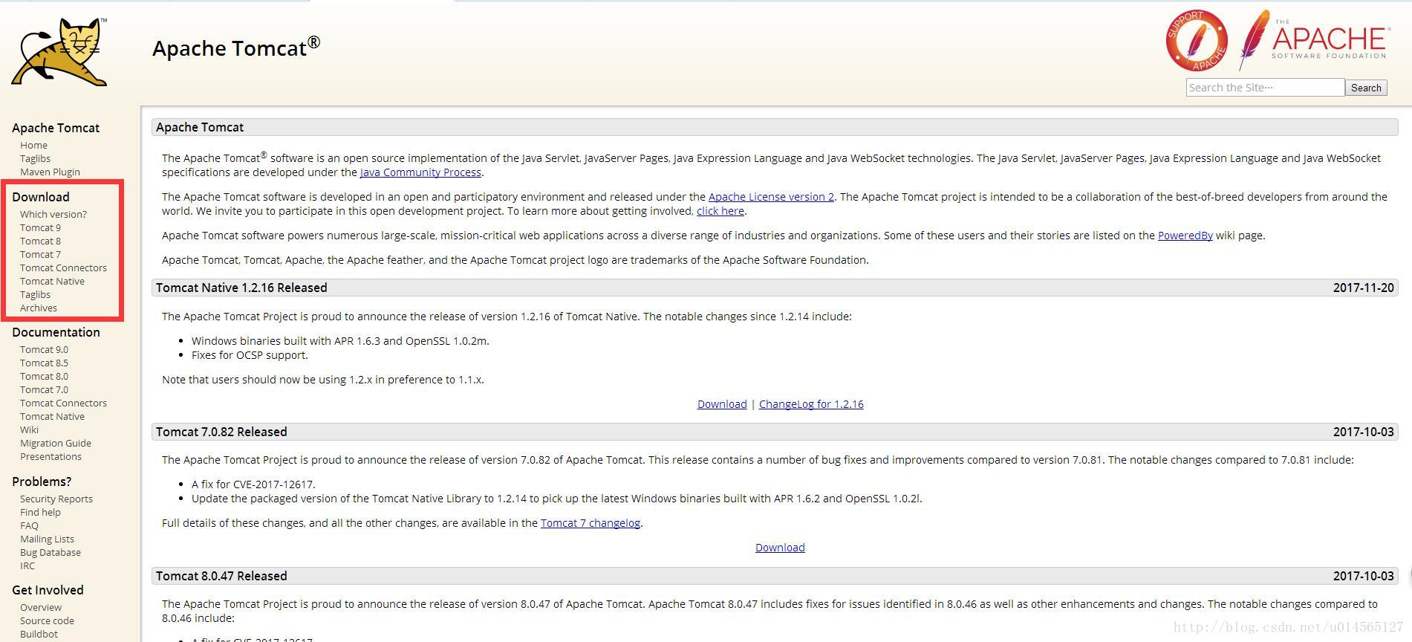
Task: Focus the Search the Site field
Action: point(1265,88)
